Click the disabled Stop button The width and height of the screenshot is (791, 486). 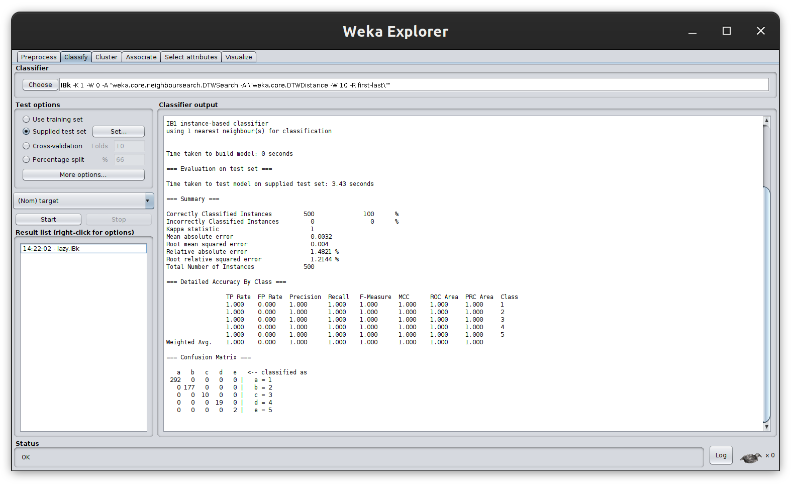[x=119, y=219]
